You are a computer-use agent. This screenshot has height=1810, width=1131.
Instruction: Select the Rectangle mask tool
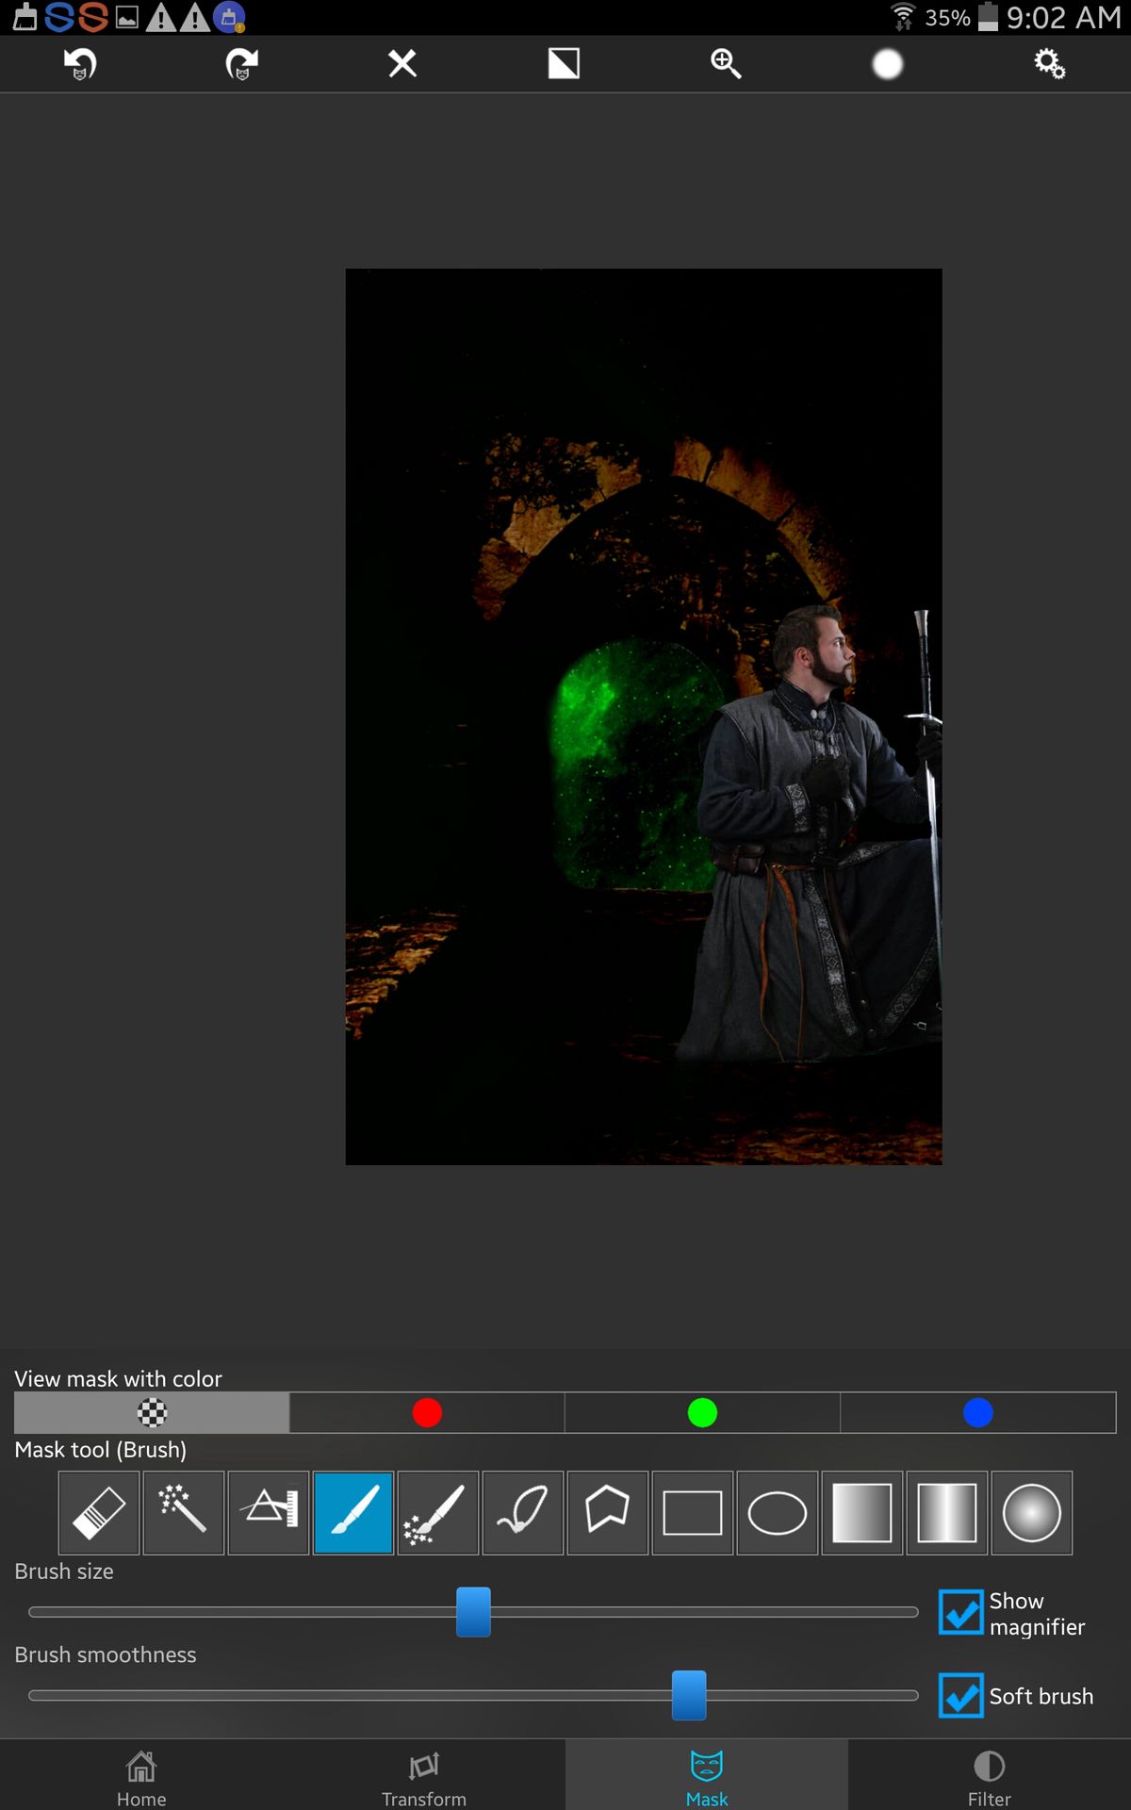(693, 1513)
